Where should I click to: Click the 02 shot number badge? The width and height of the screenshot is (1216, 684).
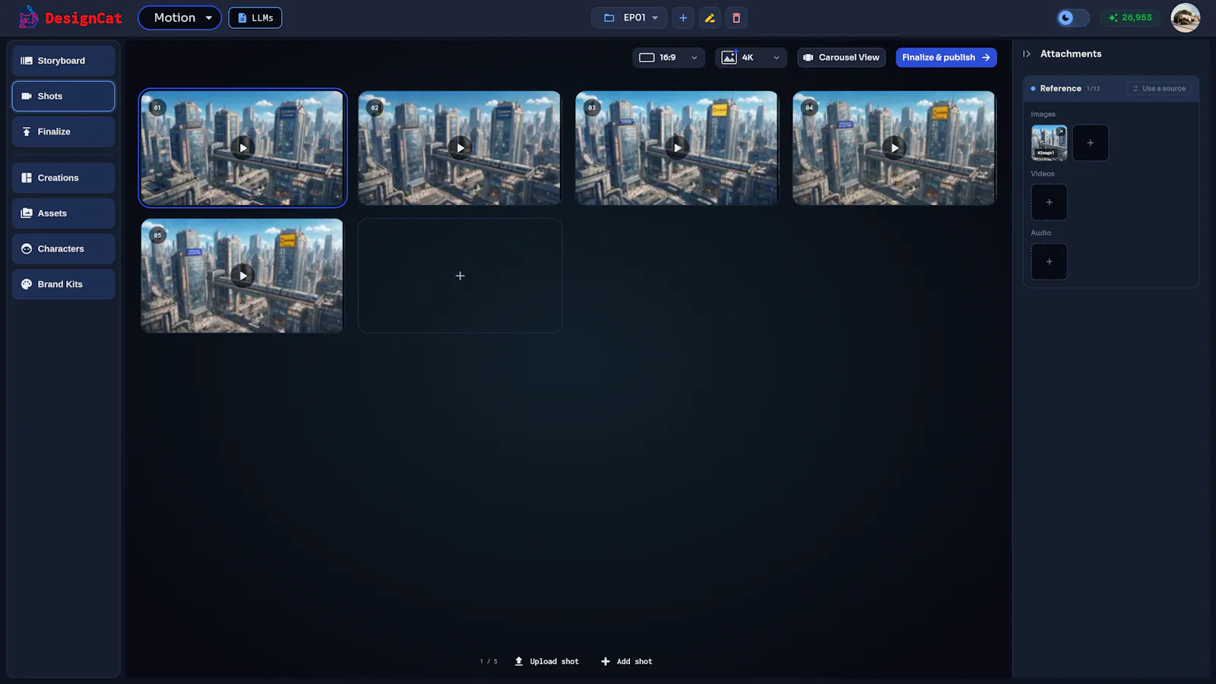375,108
